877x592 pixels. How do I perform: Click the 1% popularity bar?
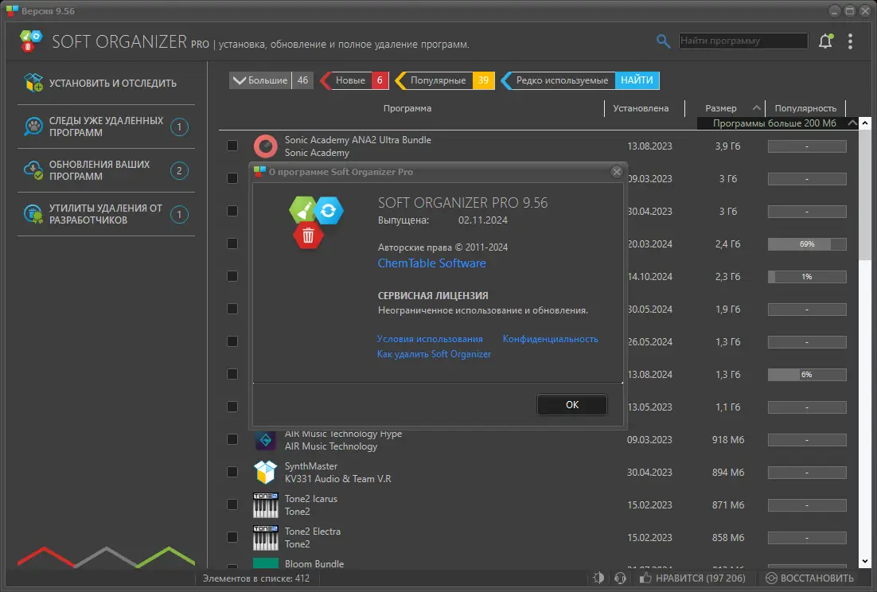coord(806,277)
